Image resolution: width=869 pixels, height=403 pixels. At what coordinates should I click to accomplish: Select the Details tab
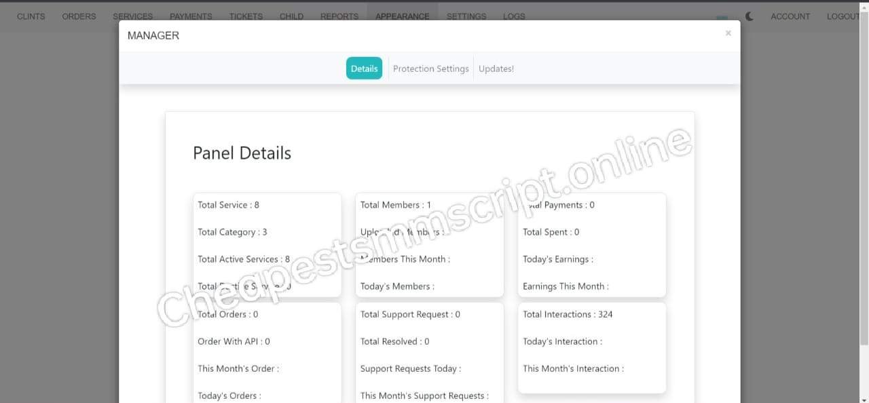click(x=364, y=69)
